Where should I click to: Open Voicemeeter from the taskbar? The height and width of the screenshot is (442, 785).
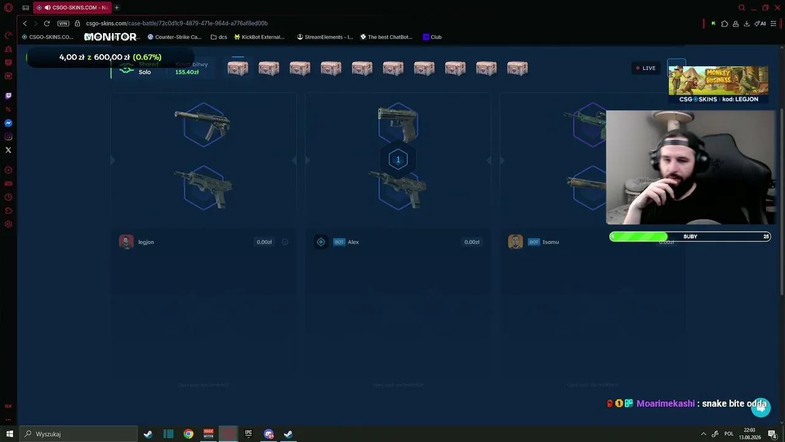coord(209,434)
